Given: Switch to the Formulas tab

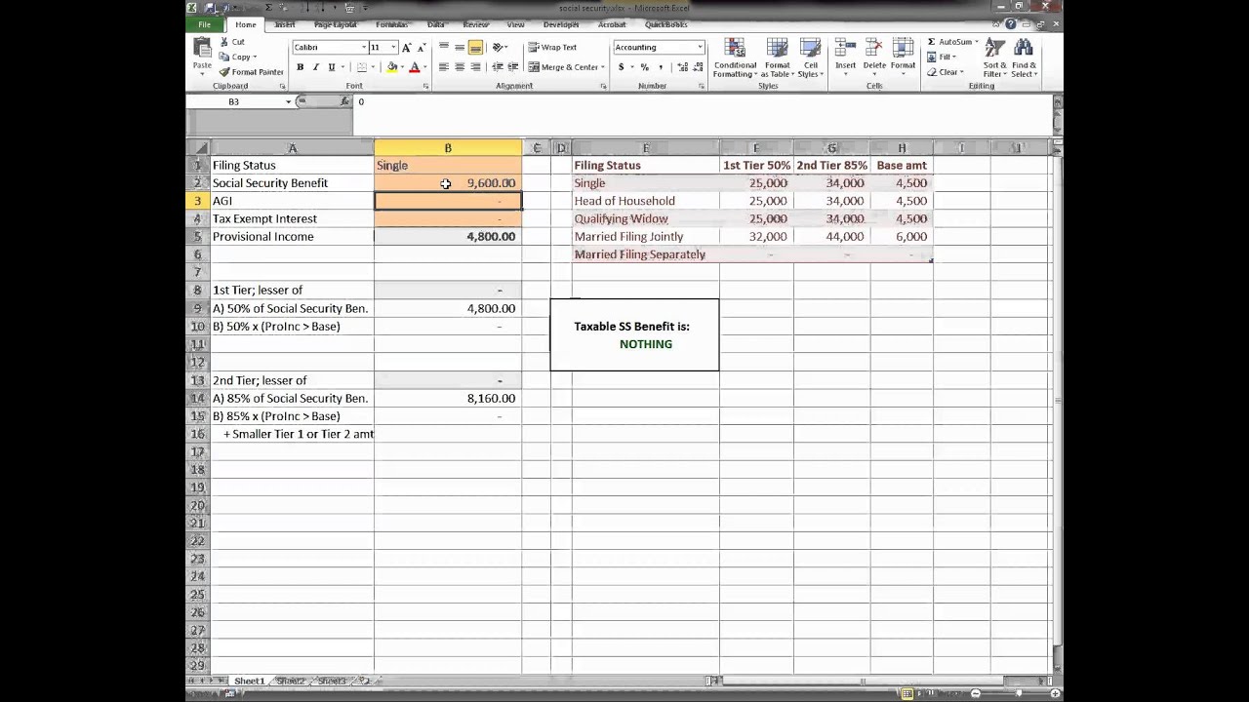Looking at the screenshot, I should [392, 24].
